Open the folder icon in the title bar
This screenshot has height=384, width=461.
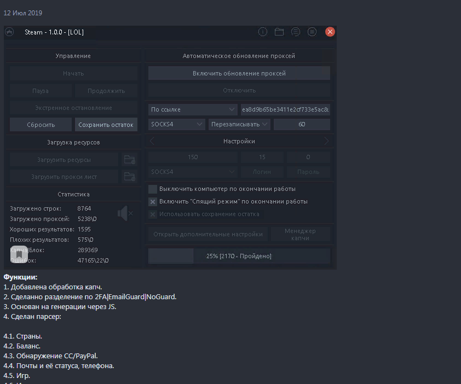pos(279,32)
